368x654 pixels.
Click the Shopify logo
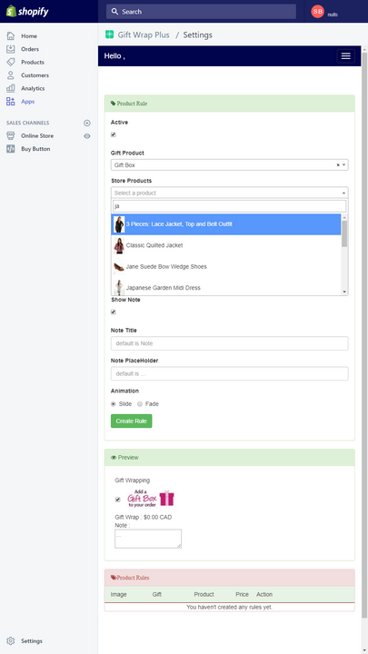click(27, 11)
